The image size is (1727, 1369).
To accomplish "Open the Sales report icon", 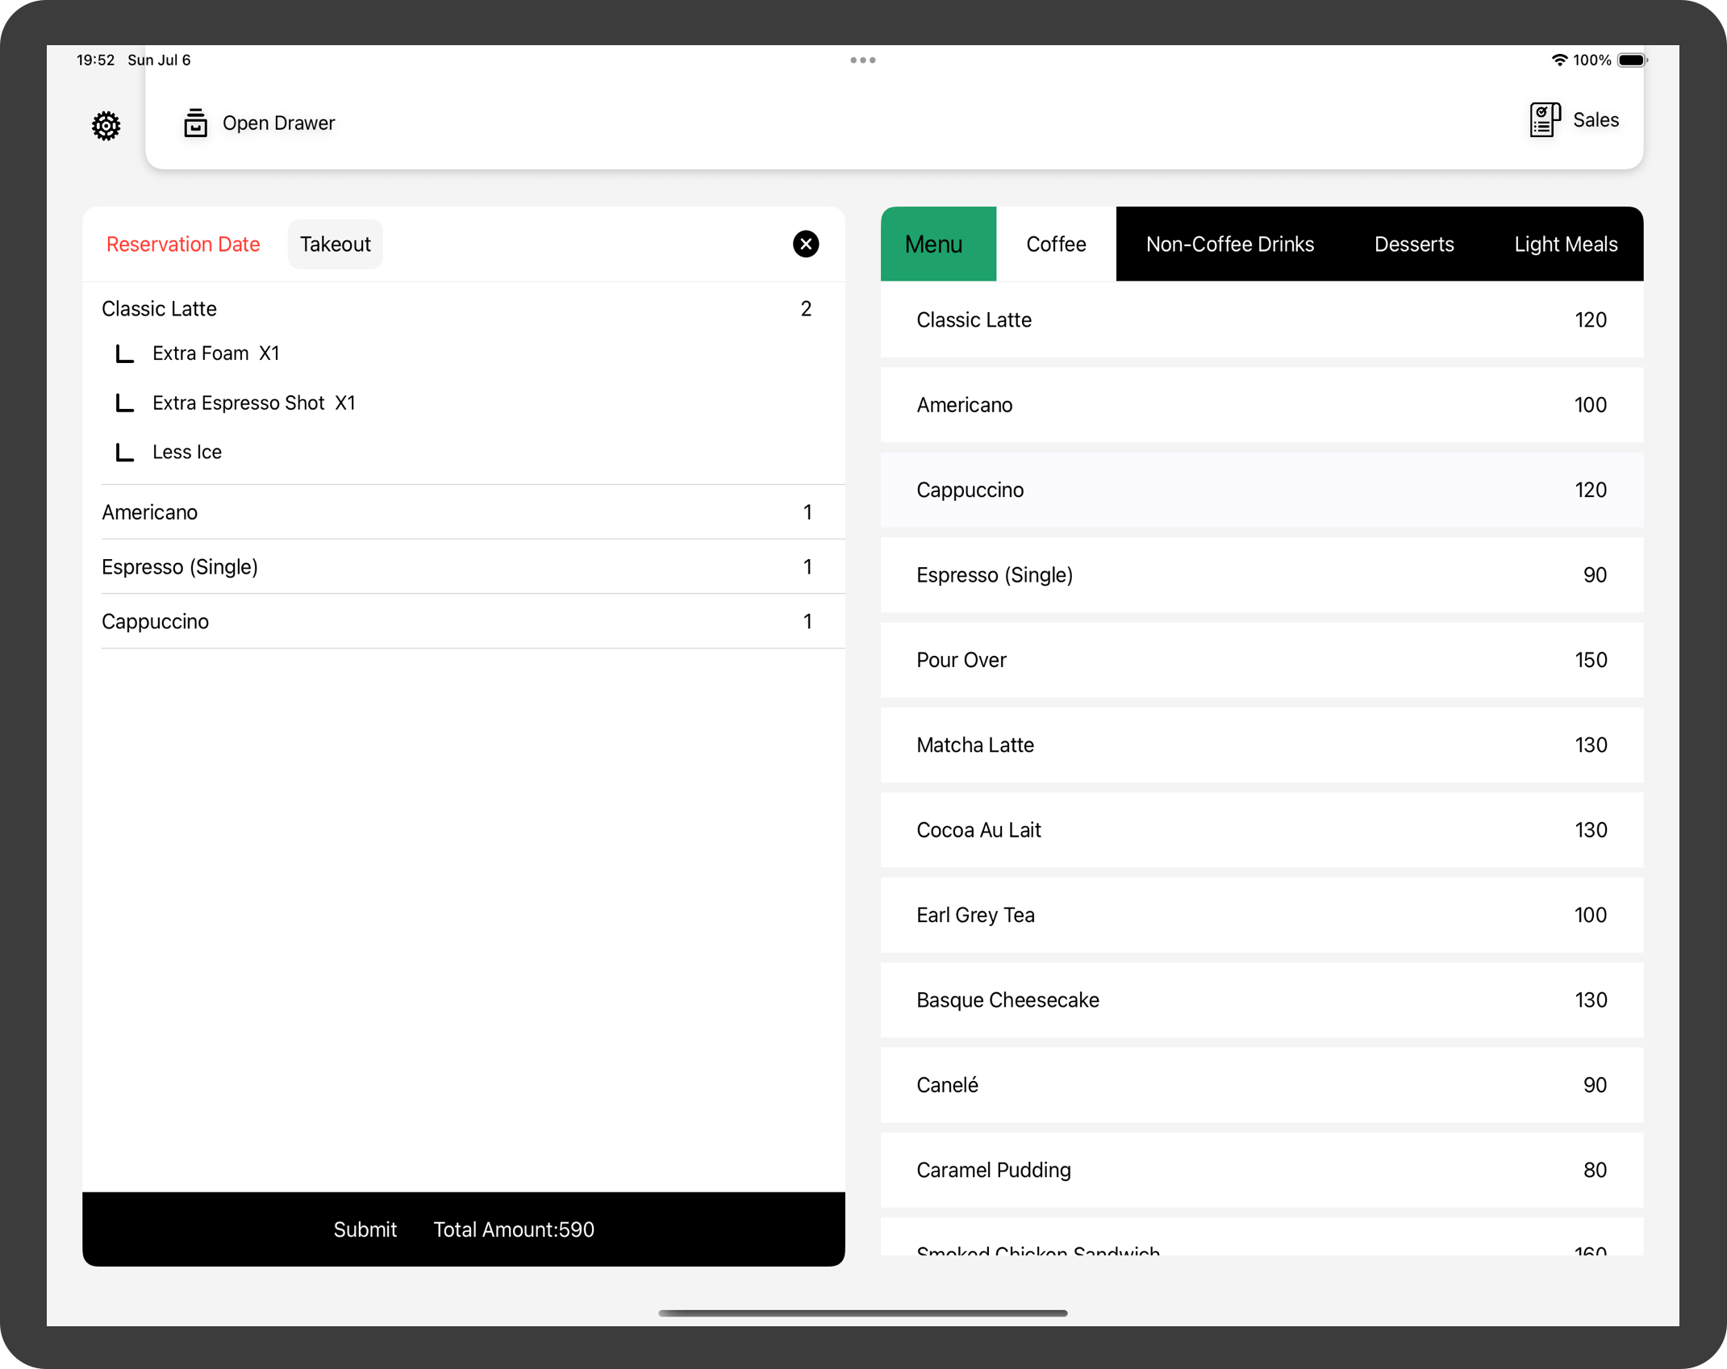I will 1545,120.
